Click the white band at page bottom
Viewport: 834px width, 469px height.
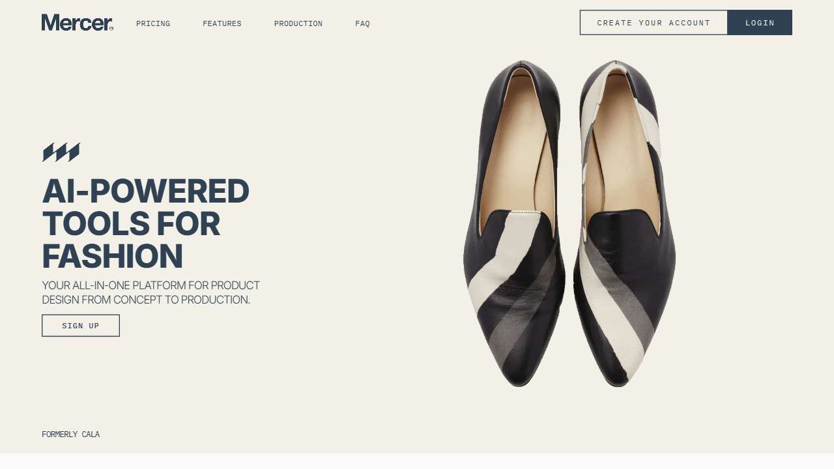click(x=417, y=461)
